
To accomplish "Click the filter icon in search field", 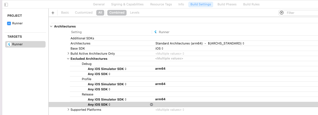I will [x=281, y=13].
